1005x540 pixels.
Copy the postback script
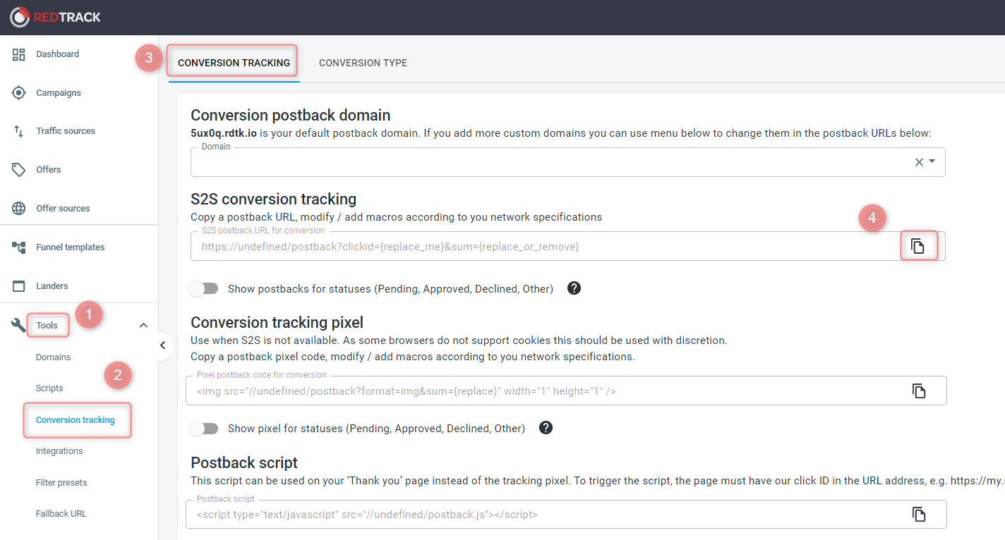tap(918, 514)
